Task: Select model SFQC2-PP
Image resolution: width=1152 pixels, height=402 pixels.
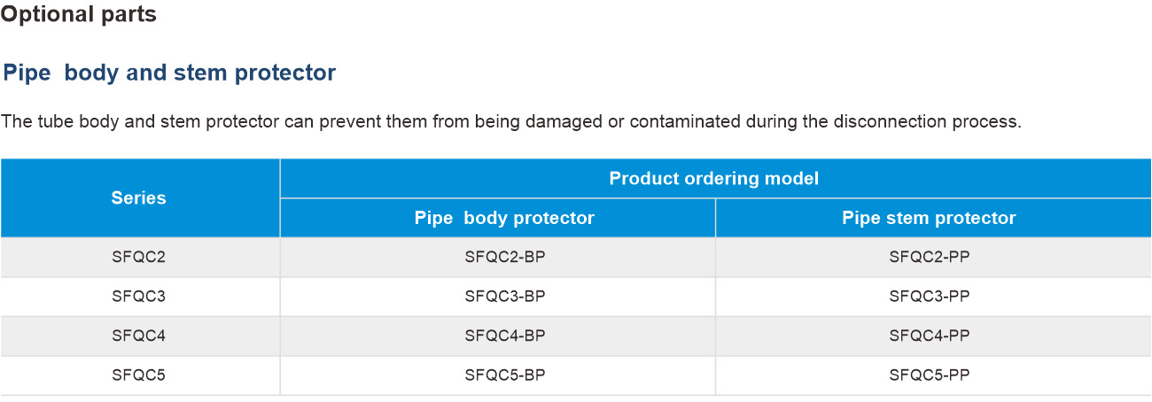Action: click(x=930, y=258)
